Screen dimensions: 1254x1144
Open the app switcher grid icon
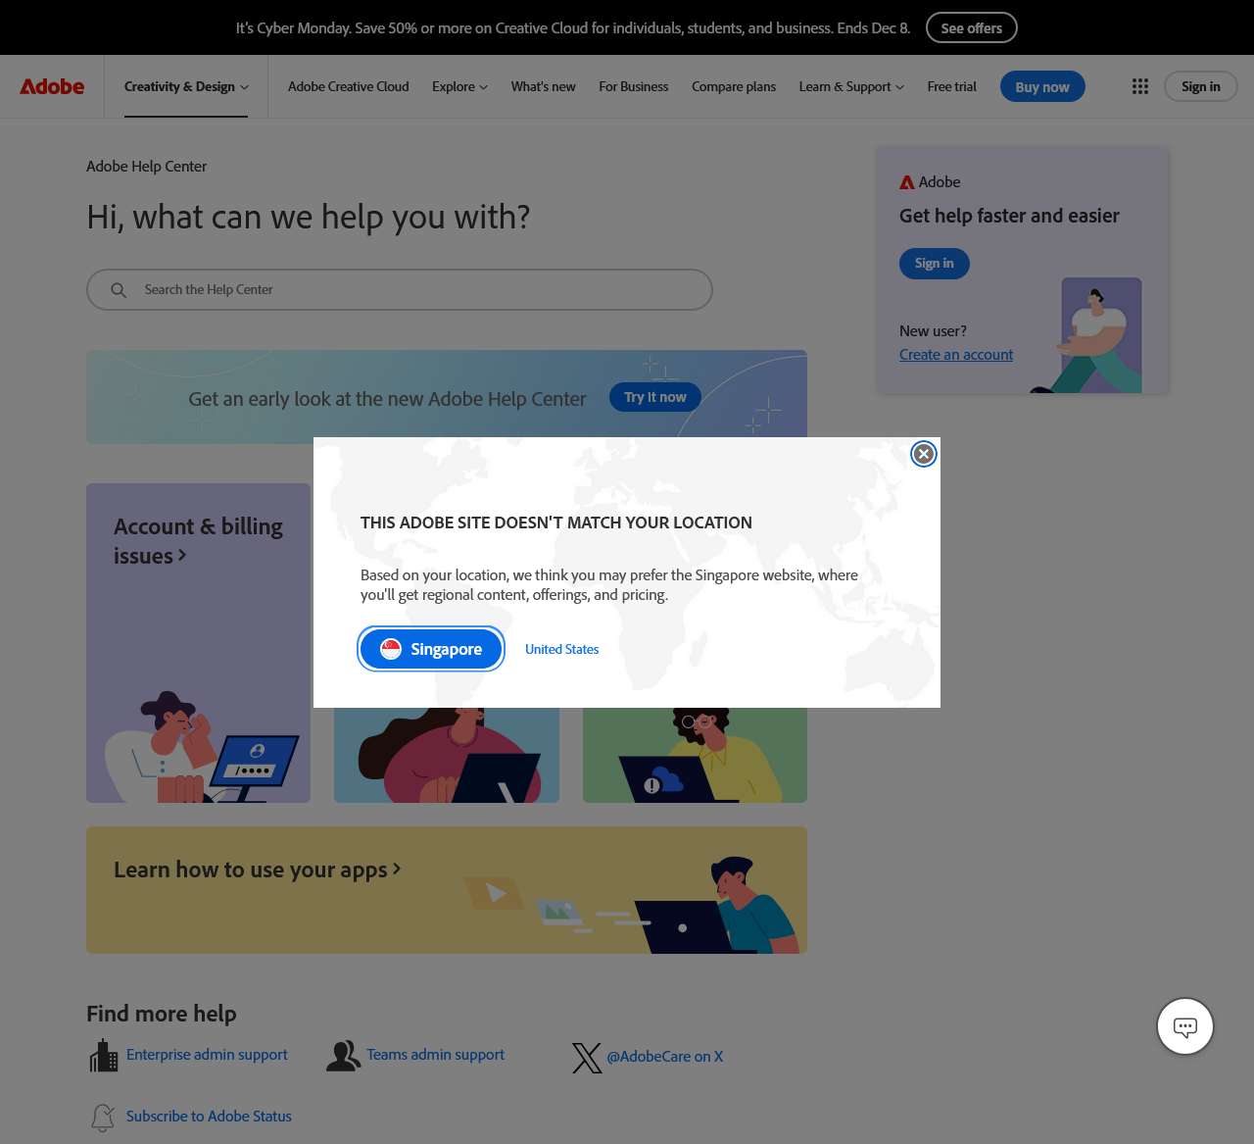click(x=1140, y=86)
